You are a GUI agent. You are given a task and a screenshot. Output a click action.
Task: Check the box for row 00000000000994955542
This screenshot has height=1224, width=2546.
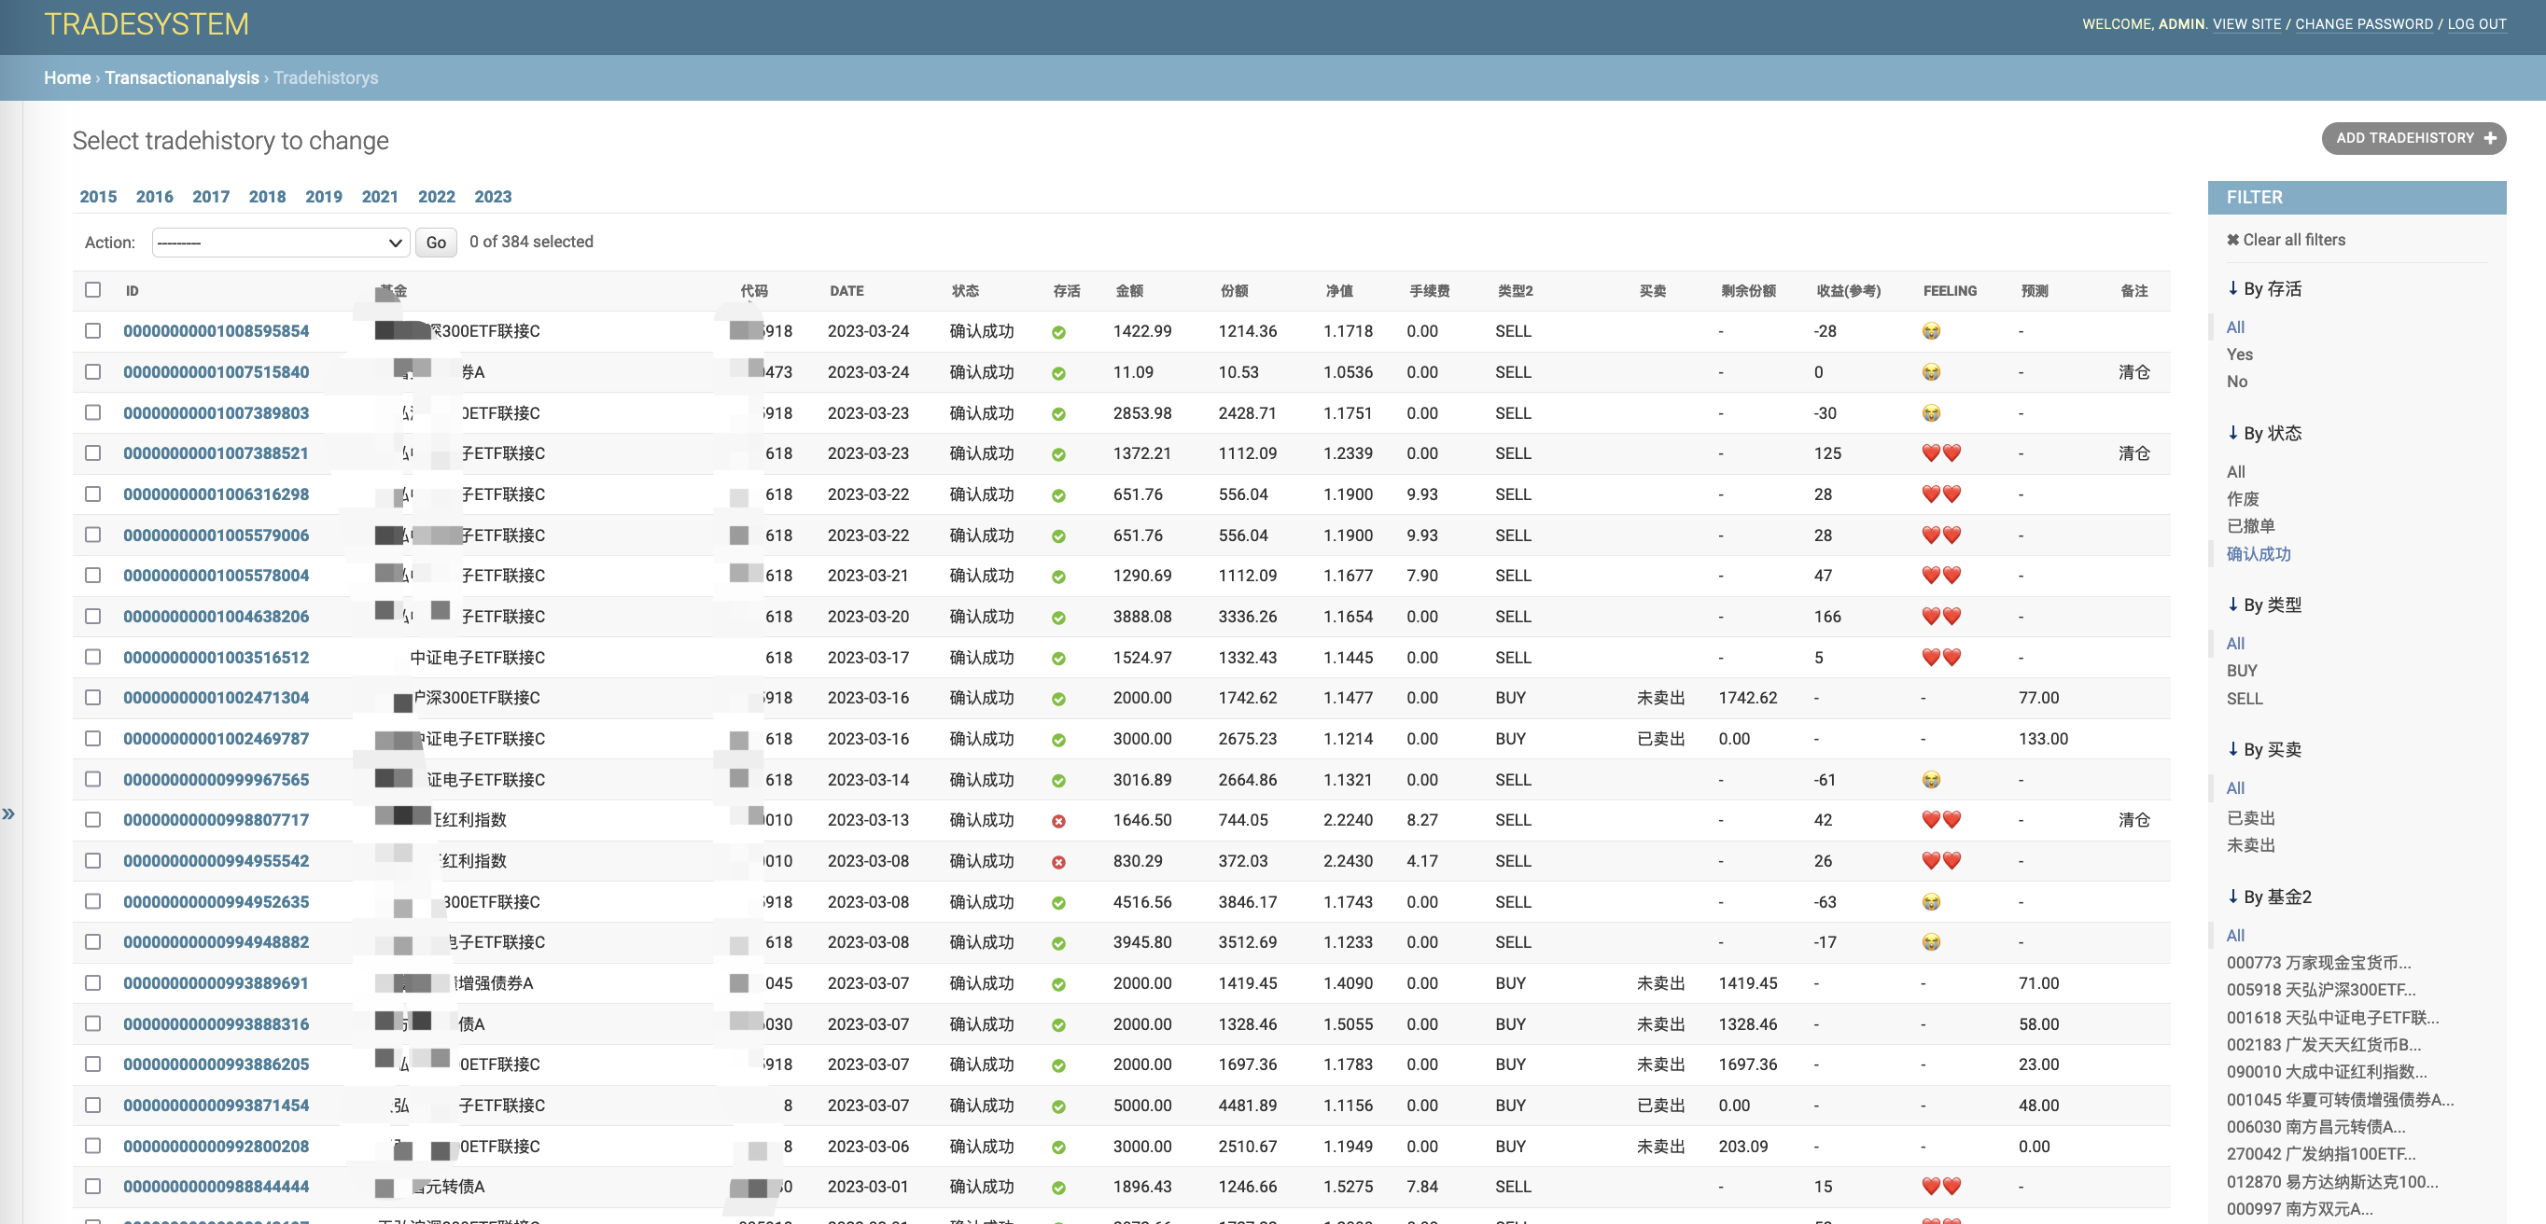tap(93, 860)
